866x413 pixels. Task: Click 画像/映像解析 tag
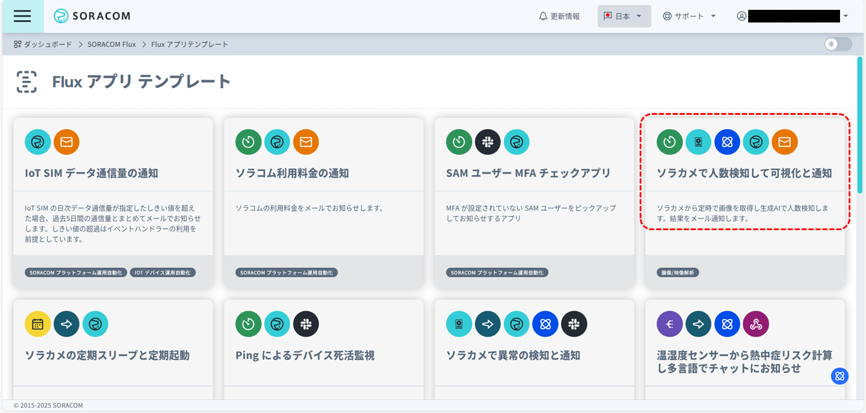click(x=678, y=272)
